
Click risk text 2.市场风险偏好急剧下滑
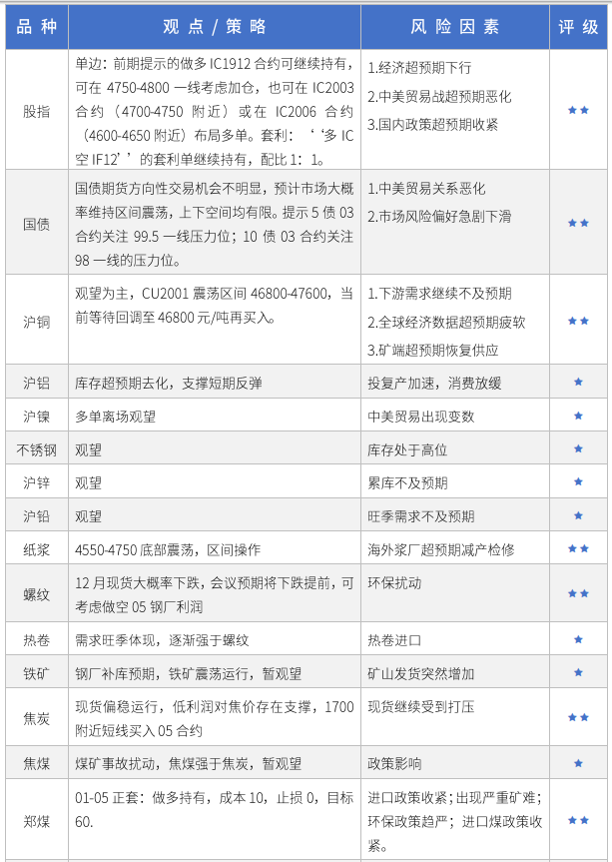[439, 217]
